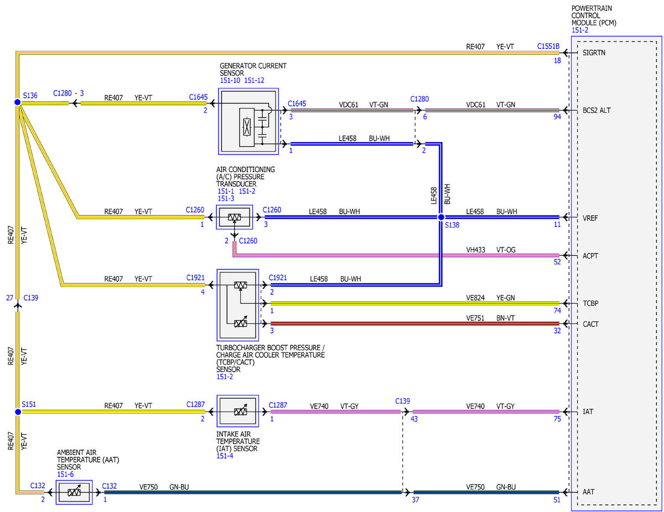Select the S136 splice node
Image resolution: width=664 pixels, height=512 pixels.
click(x=18, y=102)
